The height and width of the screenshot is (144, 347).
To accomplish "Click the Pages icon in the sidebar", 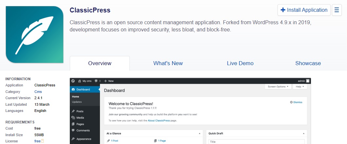I will click(73, 124).
